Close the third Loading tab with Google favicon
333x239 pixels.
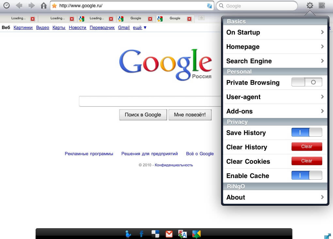[111, 19]
